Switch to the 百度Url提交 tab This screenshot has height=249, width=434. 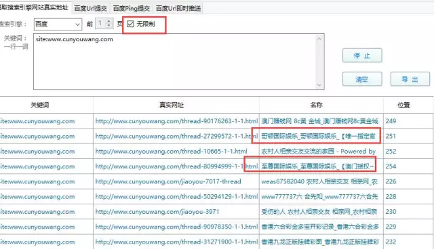(x=90, y=8)
